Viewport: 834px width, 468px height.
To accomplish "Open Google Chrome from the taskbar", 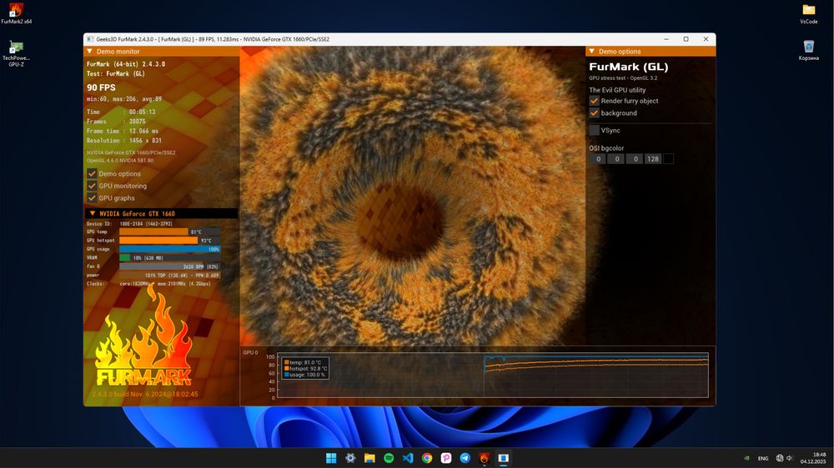I will point(427,458).
